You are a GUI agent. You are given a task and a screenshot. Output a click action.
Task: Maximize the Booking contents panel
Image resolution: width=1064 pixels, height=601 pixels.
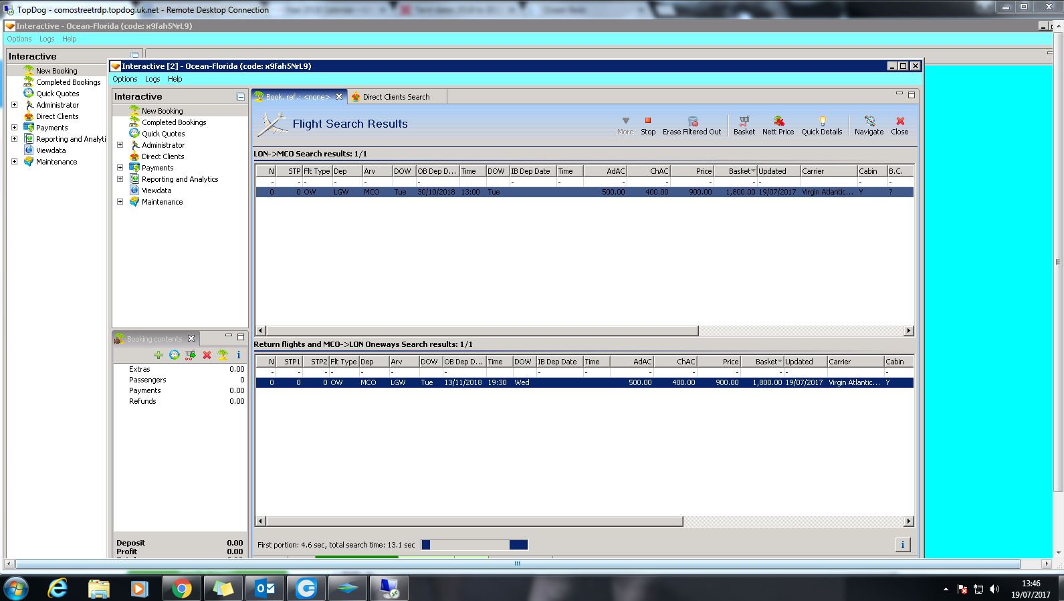coord(241,337)
